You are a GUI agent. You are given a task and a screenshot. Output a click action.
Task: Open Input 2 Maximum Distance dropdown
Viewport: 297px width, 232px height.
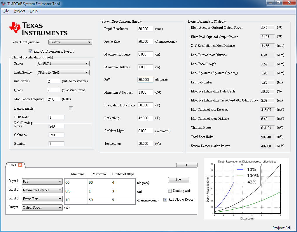[42, 190]
